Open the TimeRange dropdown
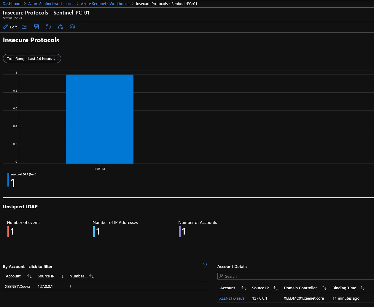 tap(32, 59)
